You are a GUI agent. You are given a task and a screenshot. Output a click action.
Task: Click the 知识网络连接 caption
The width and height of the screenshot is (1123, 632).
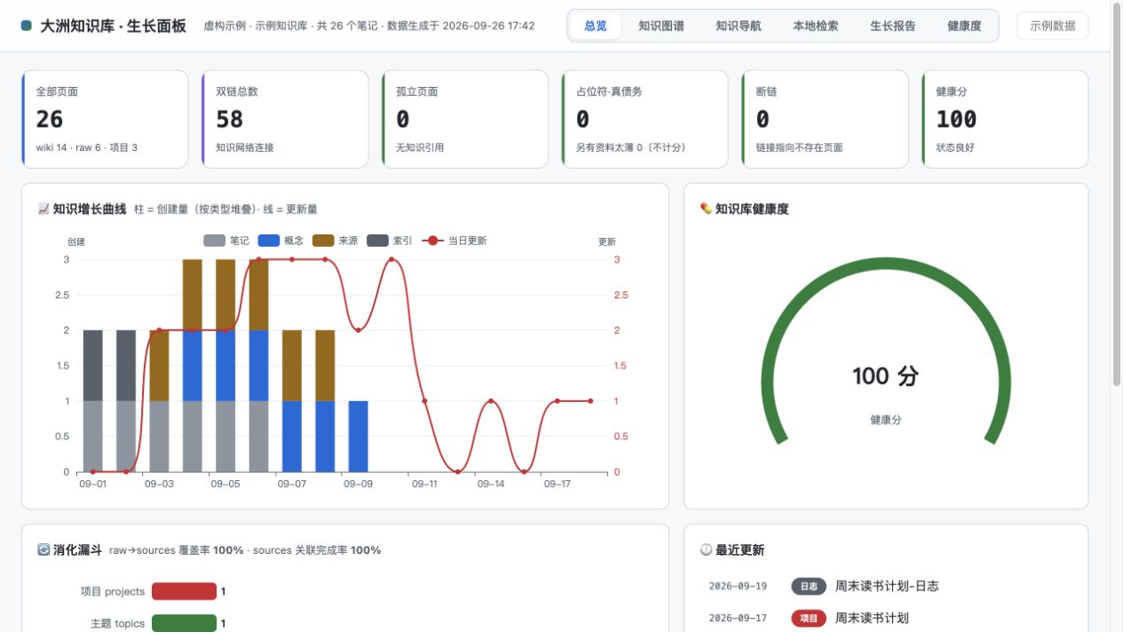tap(245, 147)
